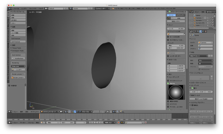Screen dimensions: 223x134
Task: Click the Matcap sphere preview thumbnail
Action: (x=176, y=92)
